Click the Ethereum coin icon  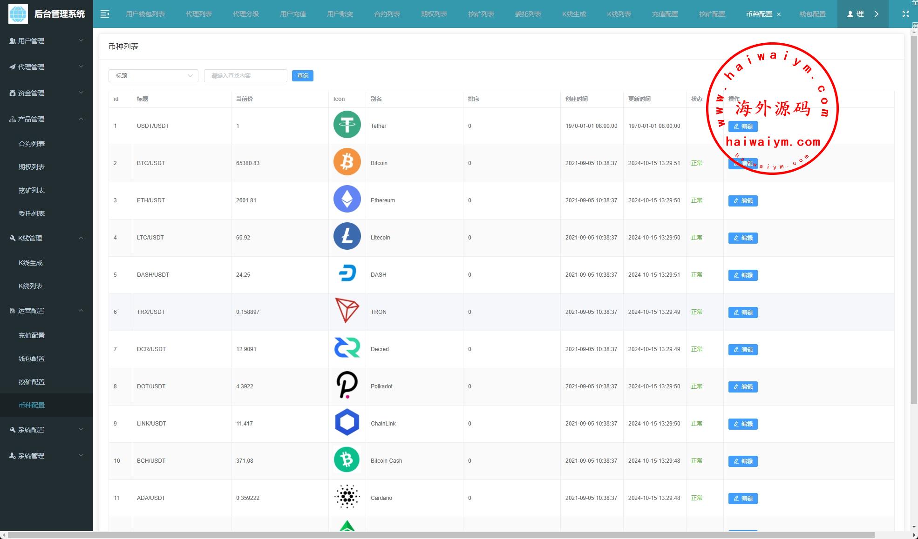click(347, 199)
